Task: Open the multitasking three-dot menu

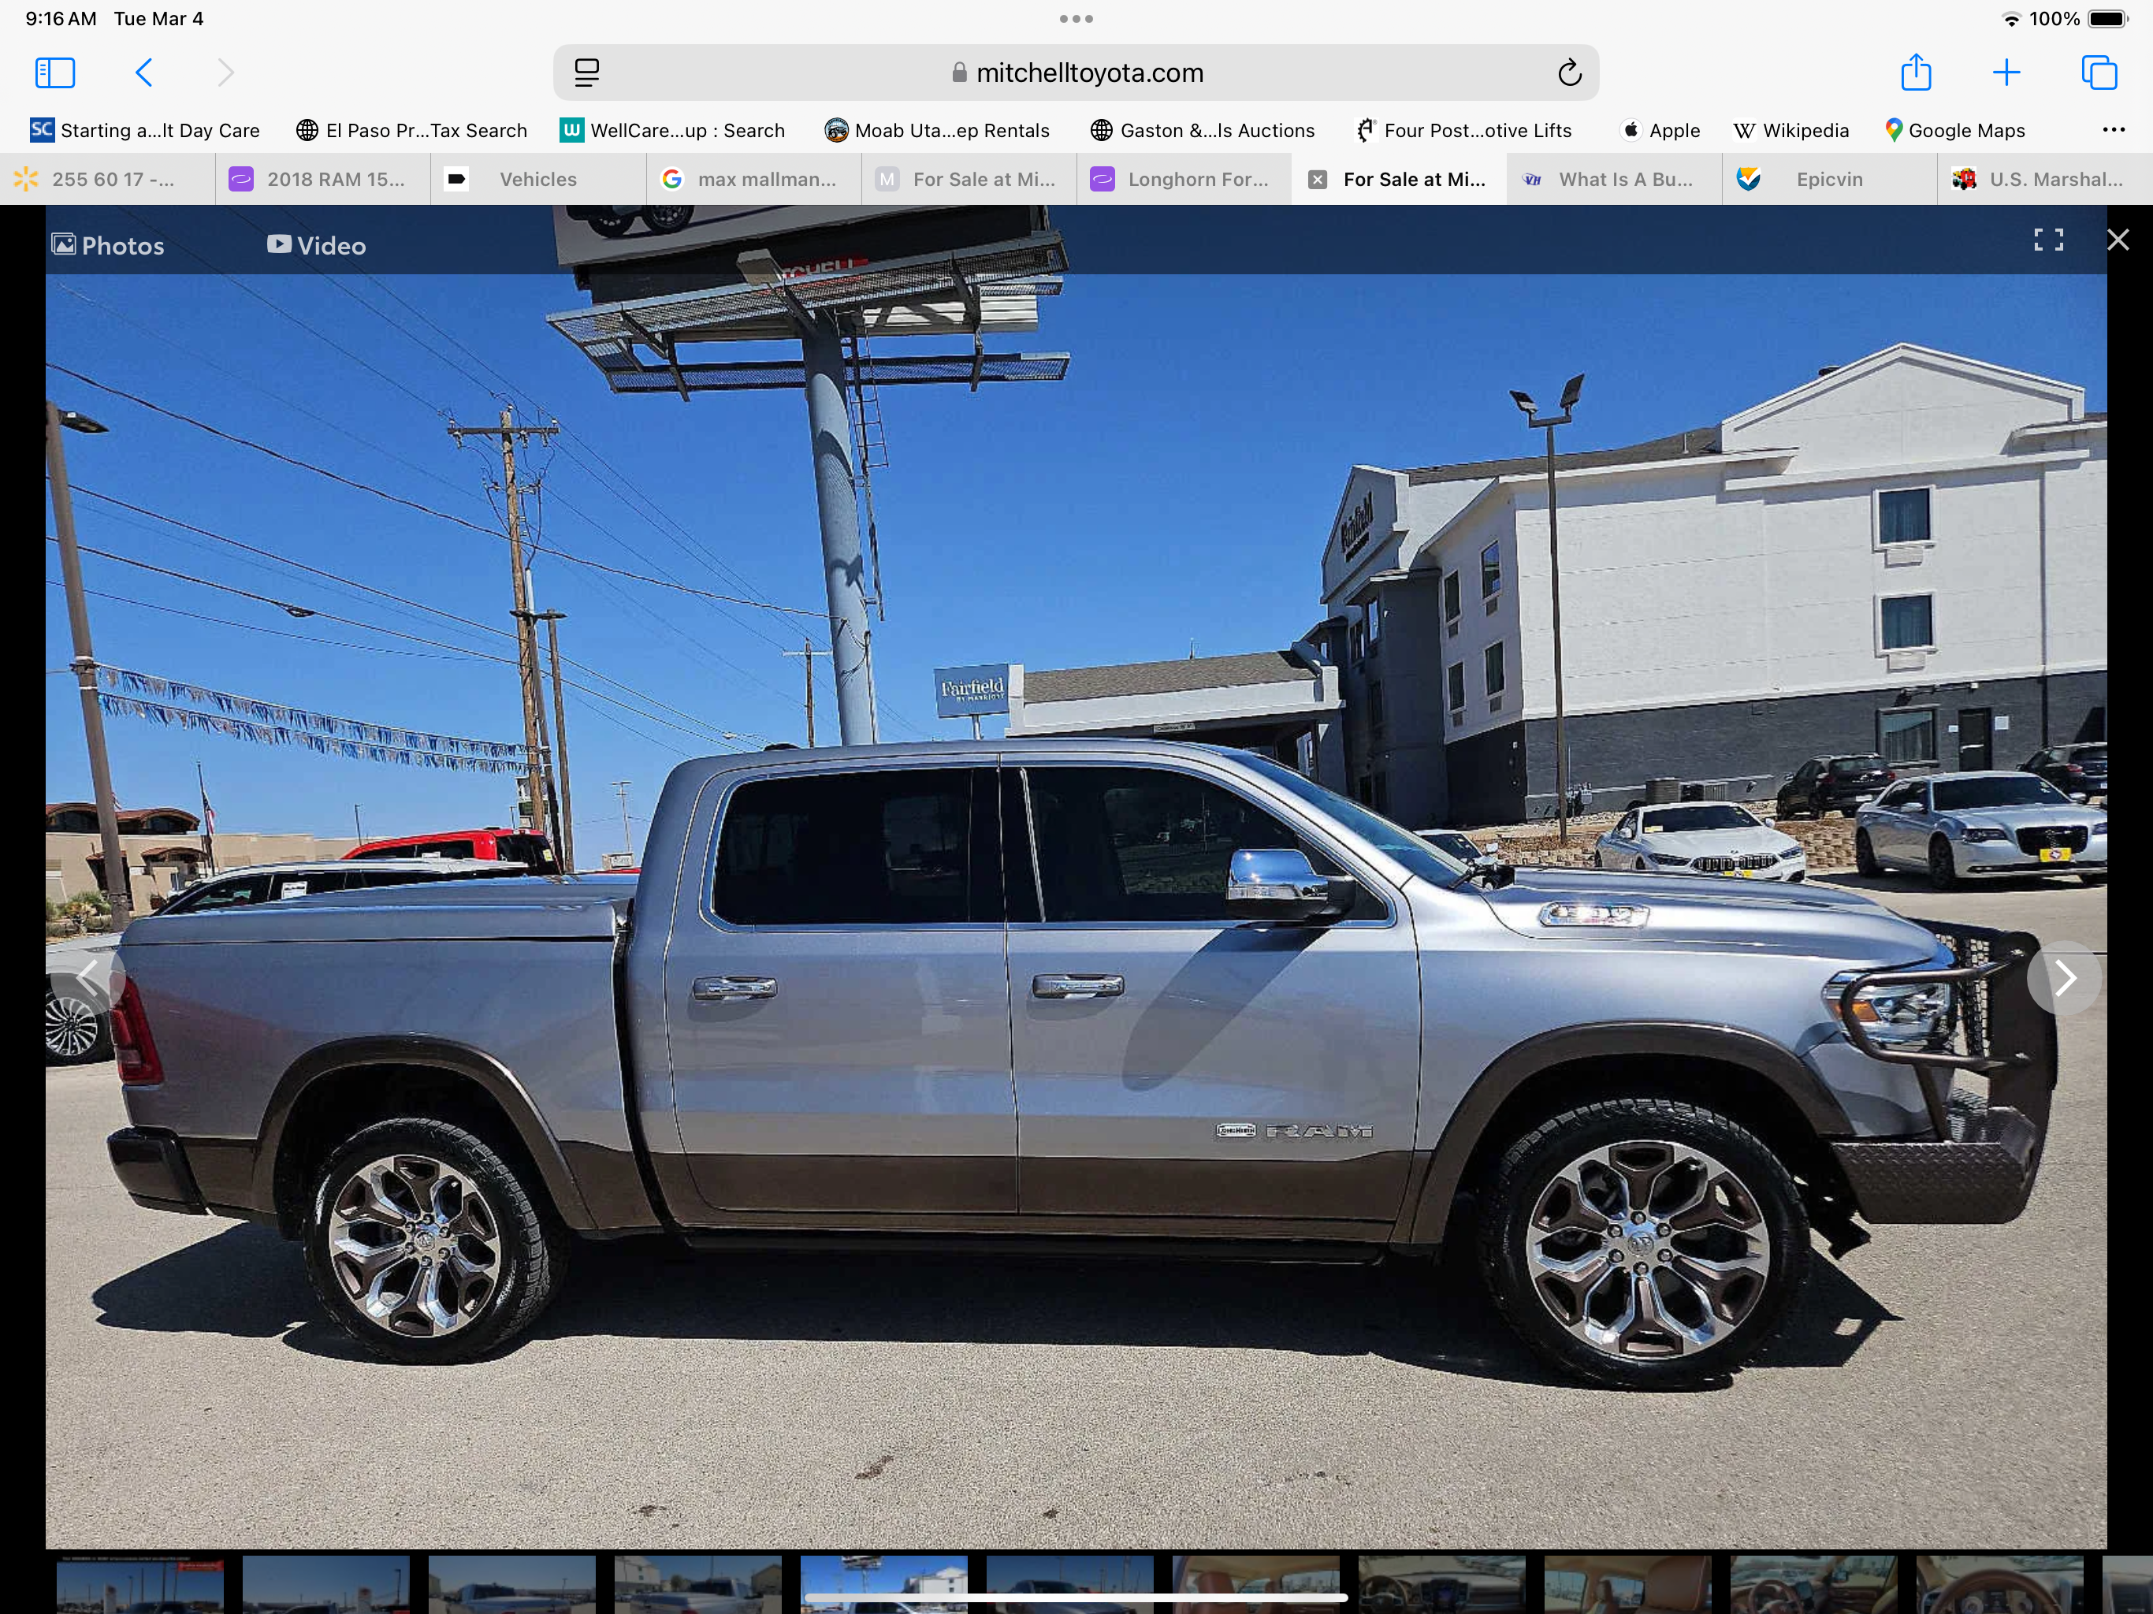Action: click(1076, 18)
